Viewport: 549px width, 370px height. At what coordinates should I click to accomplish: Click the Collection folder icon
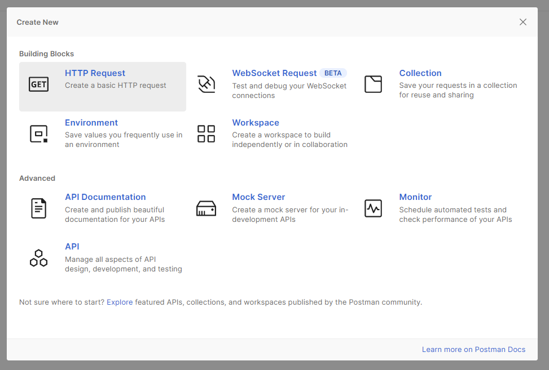click(373, 84)
